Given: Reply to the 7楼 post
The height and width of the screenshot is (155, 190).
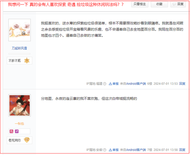Looking at the screenshot, I should click(182, 150).
